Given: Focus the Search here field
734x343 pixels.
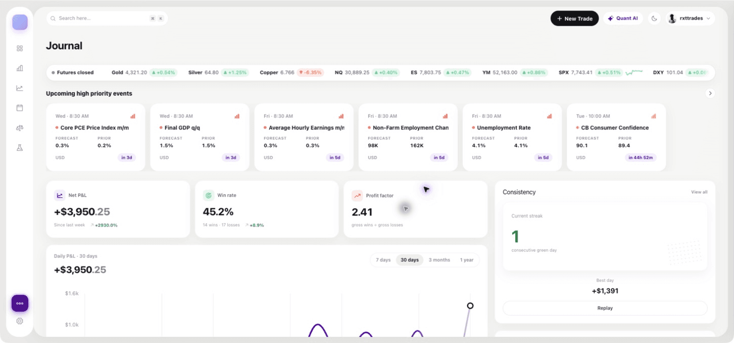Looking at the screenshot, I should tap(107, 18).
